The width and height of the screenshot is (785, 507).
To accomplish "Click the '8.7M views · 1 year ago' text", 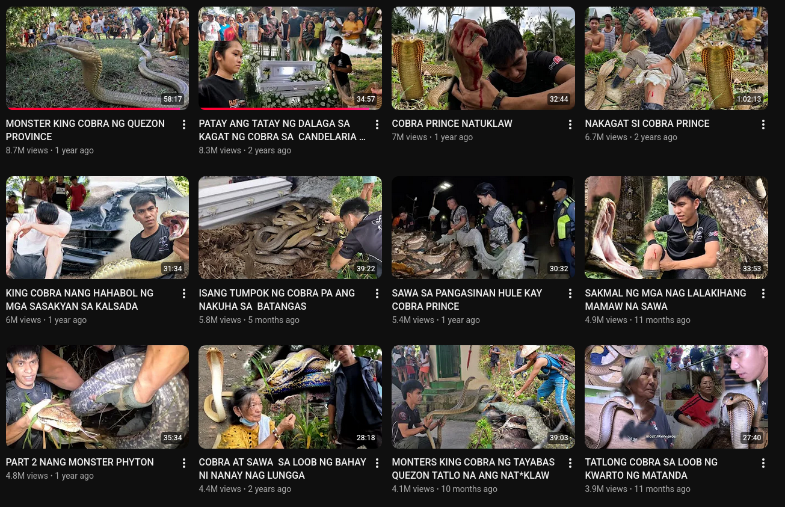I will (x=50, y=150).
